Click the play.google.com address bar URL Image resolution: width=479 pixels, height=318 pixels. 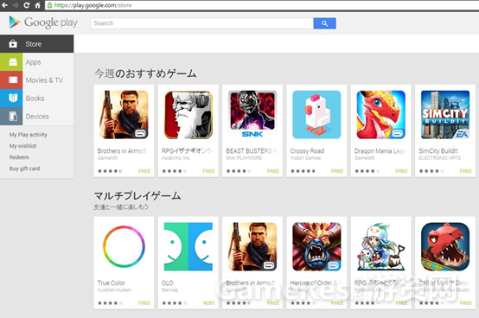pyautogui.click(x=93, y=5)
